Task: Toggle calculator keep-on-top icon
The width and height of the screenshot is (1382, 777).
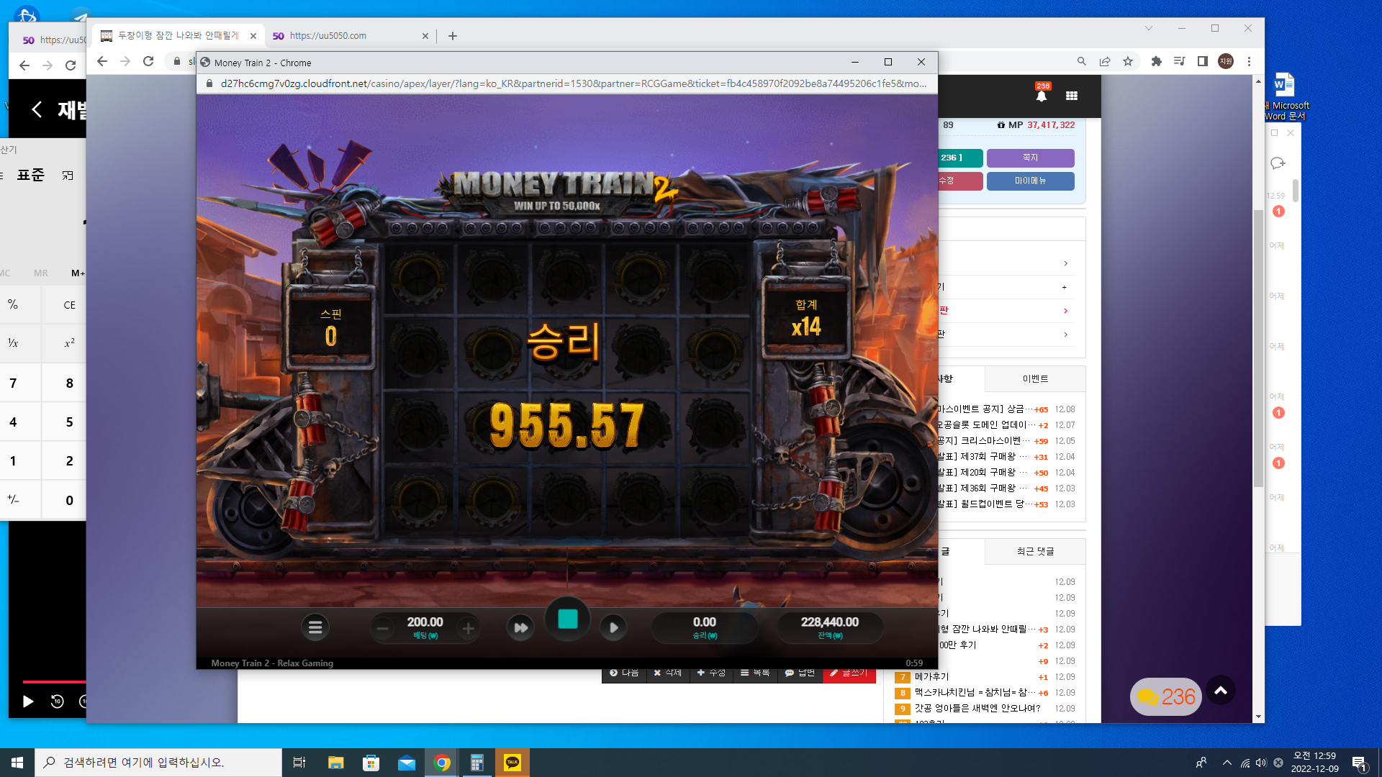Action: pyautogui.click(x=68, y=176)
